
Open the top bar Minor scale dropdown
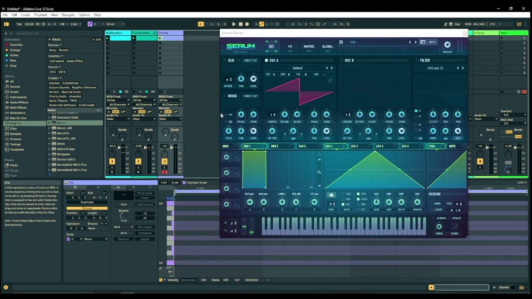click(x=115, y=24)
